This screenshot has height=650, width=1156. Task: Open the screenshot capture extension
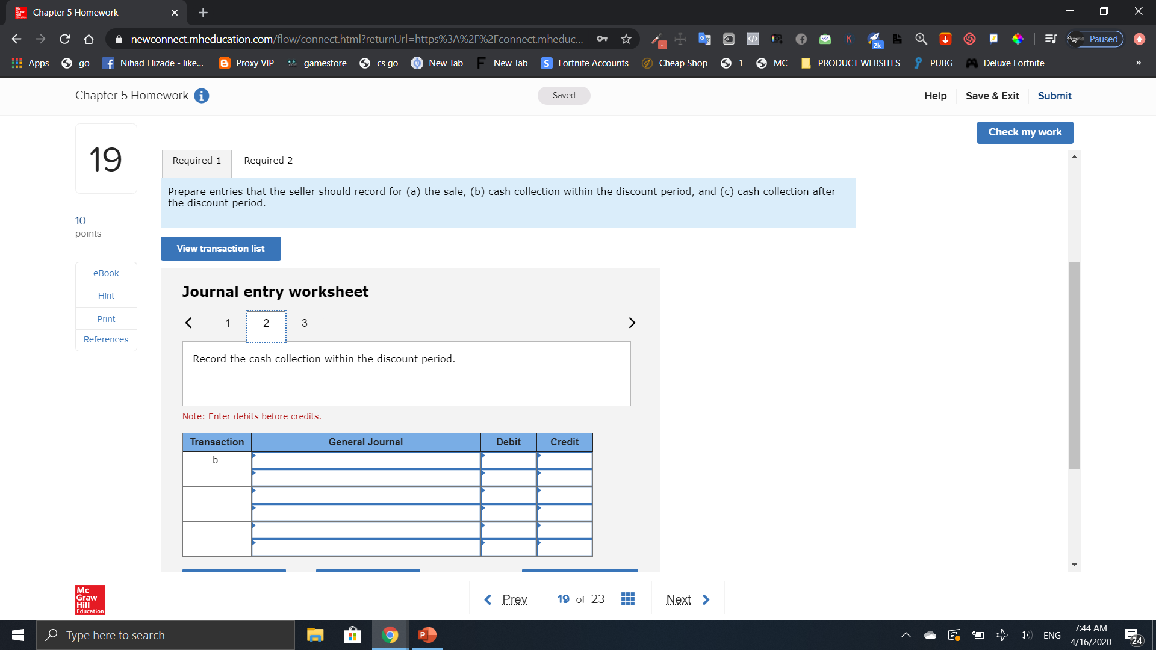coord(776,39)
